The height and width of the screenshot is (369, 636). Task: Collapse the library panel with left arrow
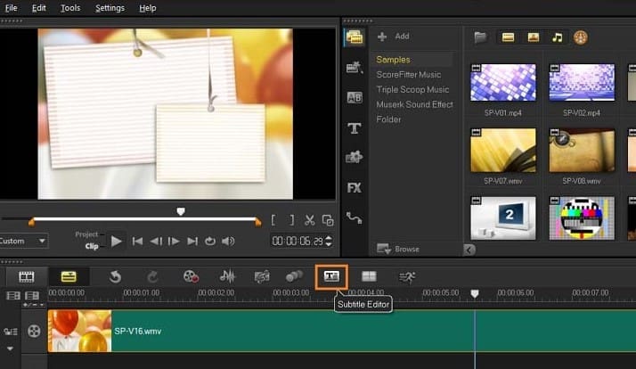tap(469, 249)
